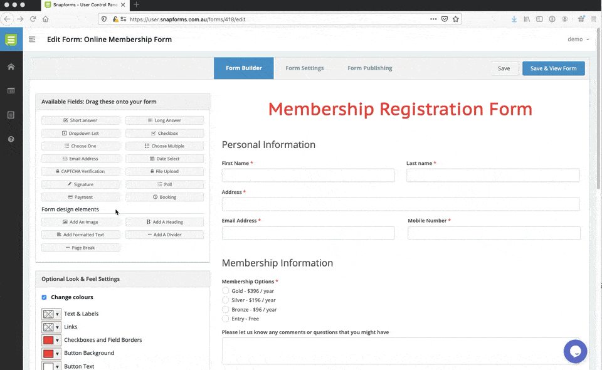Open the list icon below forms in sidebar
This screenshot has height=370, width=602.
(11, 115)
